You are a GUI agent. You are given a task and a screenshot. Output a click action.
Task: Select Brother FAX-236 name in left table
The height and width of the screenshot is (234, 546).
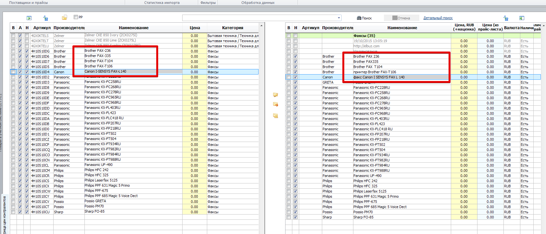click(x=97, y=51)
